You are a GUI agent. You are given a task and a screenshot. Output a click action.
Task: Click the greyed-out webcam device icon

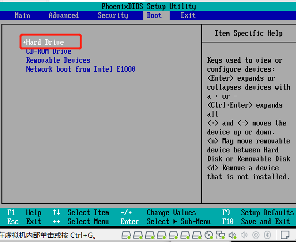click(x=256, y=235)
